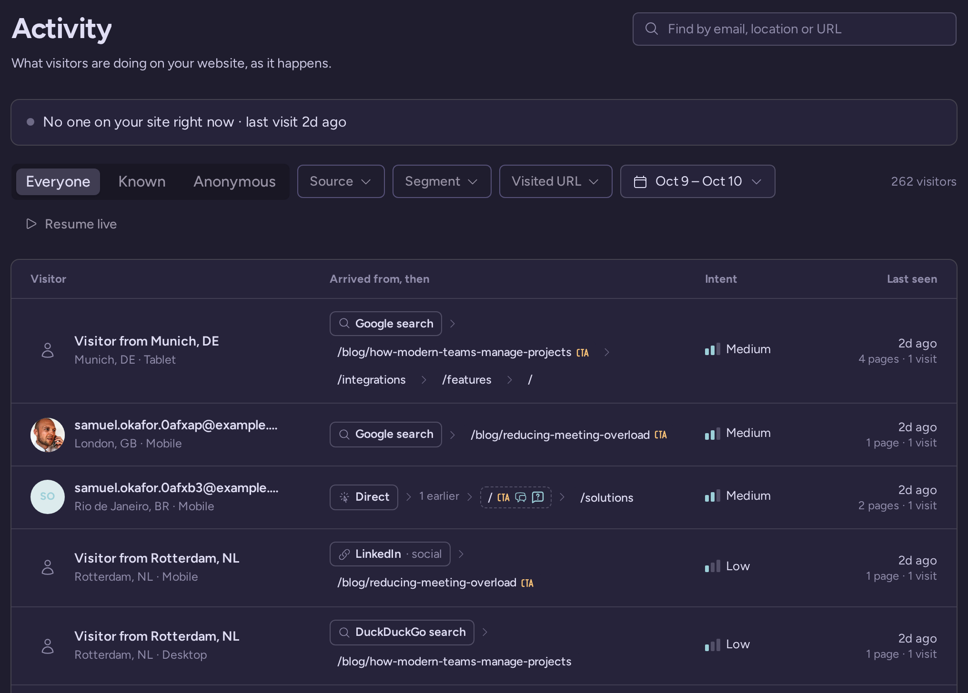Click the Low intent bars icon in Rotterdam Desktop row
968x693 pixels.
tap(713, 644)
